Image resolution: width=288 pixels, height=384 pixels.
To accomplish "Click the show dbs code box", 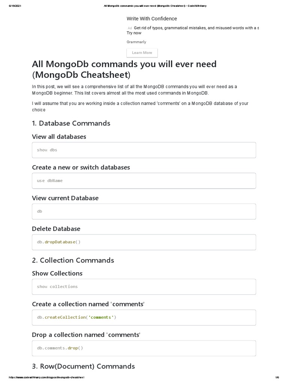I will [144, 150].
